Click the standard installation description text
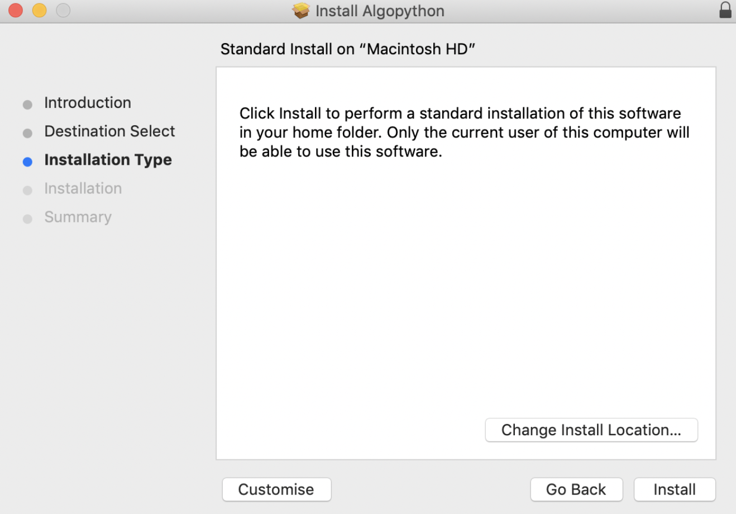 [x=464, y=132]
